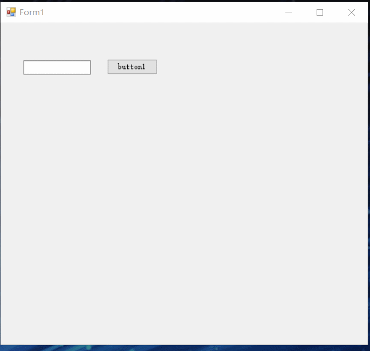Image resolution: width=370 pixels, height=351 pixels.
Task: Click the gray button right of the text box
Action: (132, 67)
